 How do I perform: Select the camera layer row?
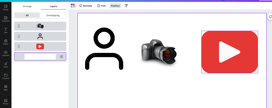tap(40, 26)
